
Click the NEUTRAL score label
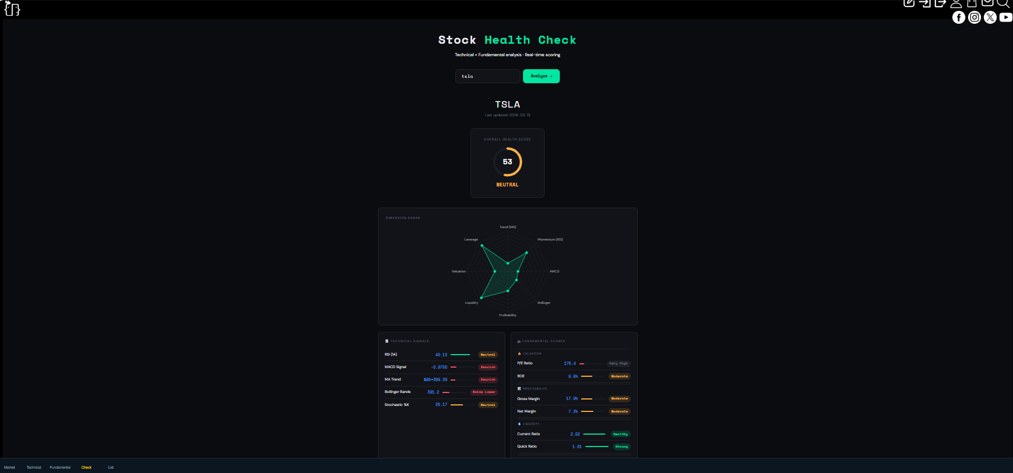(507, 185)
